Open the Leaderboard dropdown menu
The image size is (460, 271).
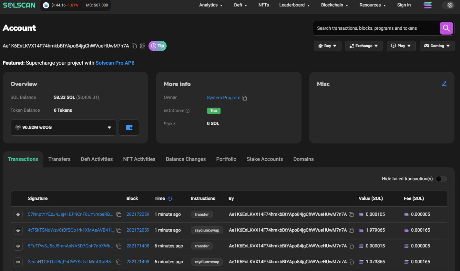[294, 5]
